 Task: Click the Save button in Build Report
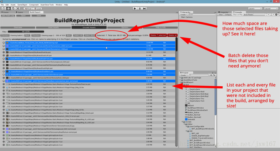click(39, 16)
